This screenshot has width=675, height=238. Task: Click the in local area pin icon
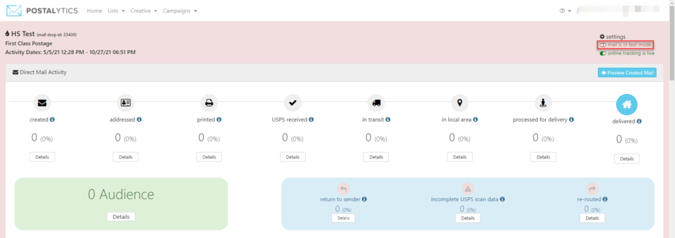click(x=459, y=103)
